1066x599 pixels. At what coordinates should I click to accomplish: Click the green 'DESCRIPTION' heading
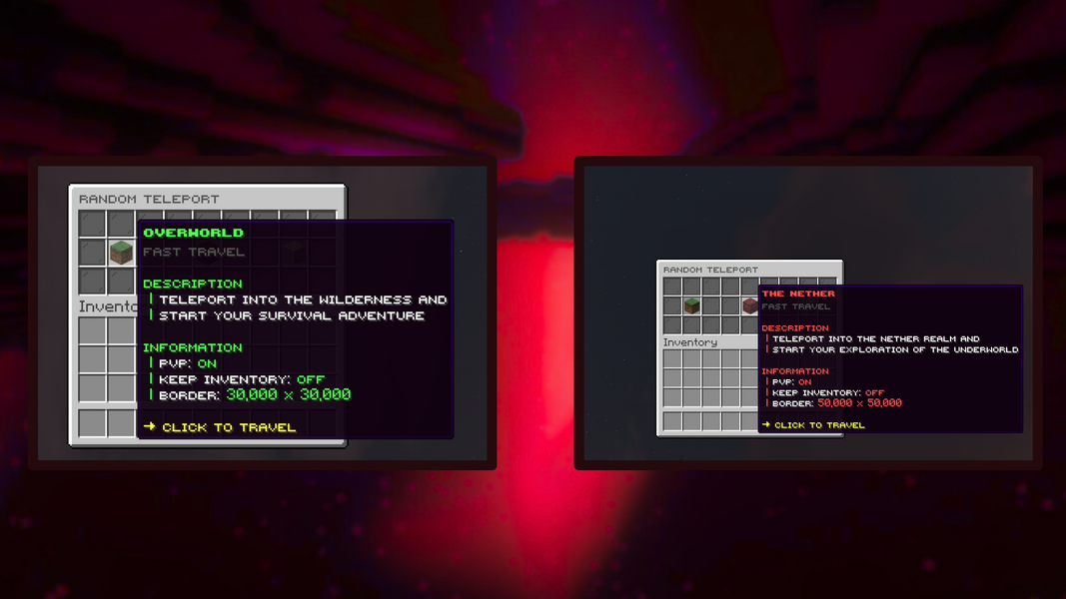pos(193,284)
